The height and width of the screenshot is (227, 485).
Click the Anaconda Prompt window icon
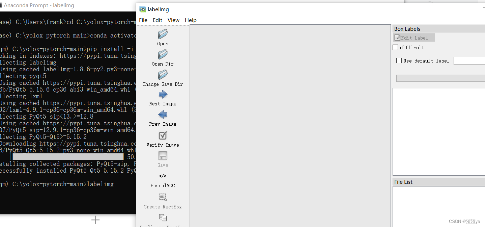pyautogui.click(x=1, y=5)
